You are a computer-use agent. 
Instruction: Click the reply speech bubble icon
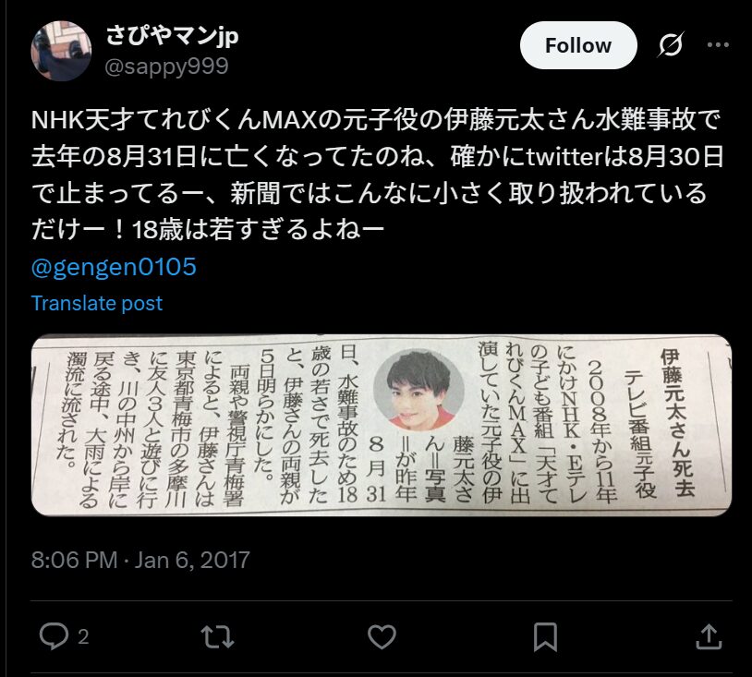(x=54, y=636)
